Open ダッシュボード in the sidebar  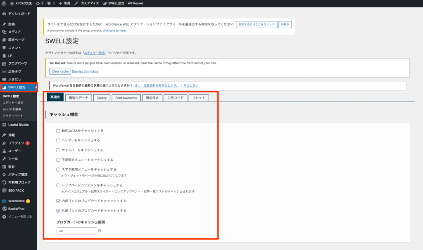coord(18,14)
